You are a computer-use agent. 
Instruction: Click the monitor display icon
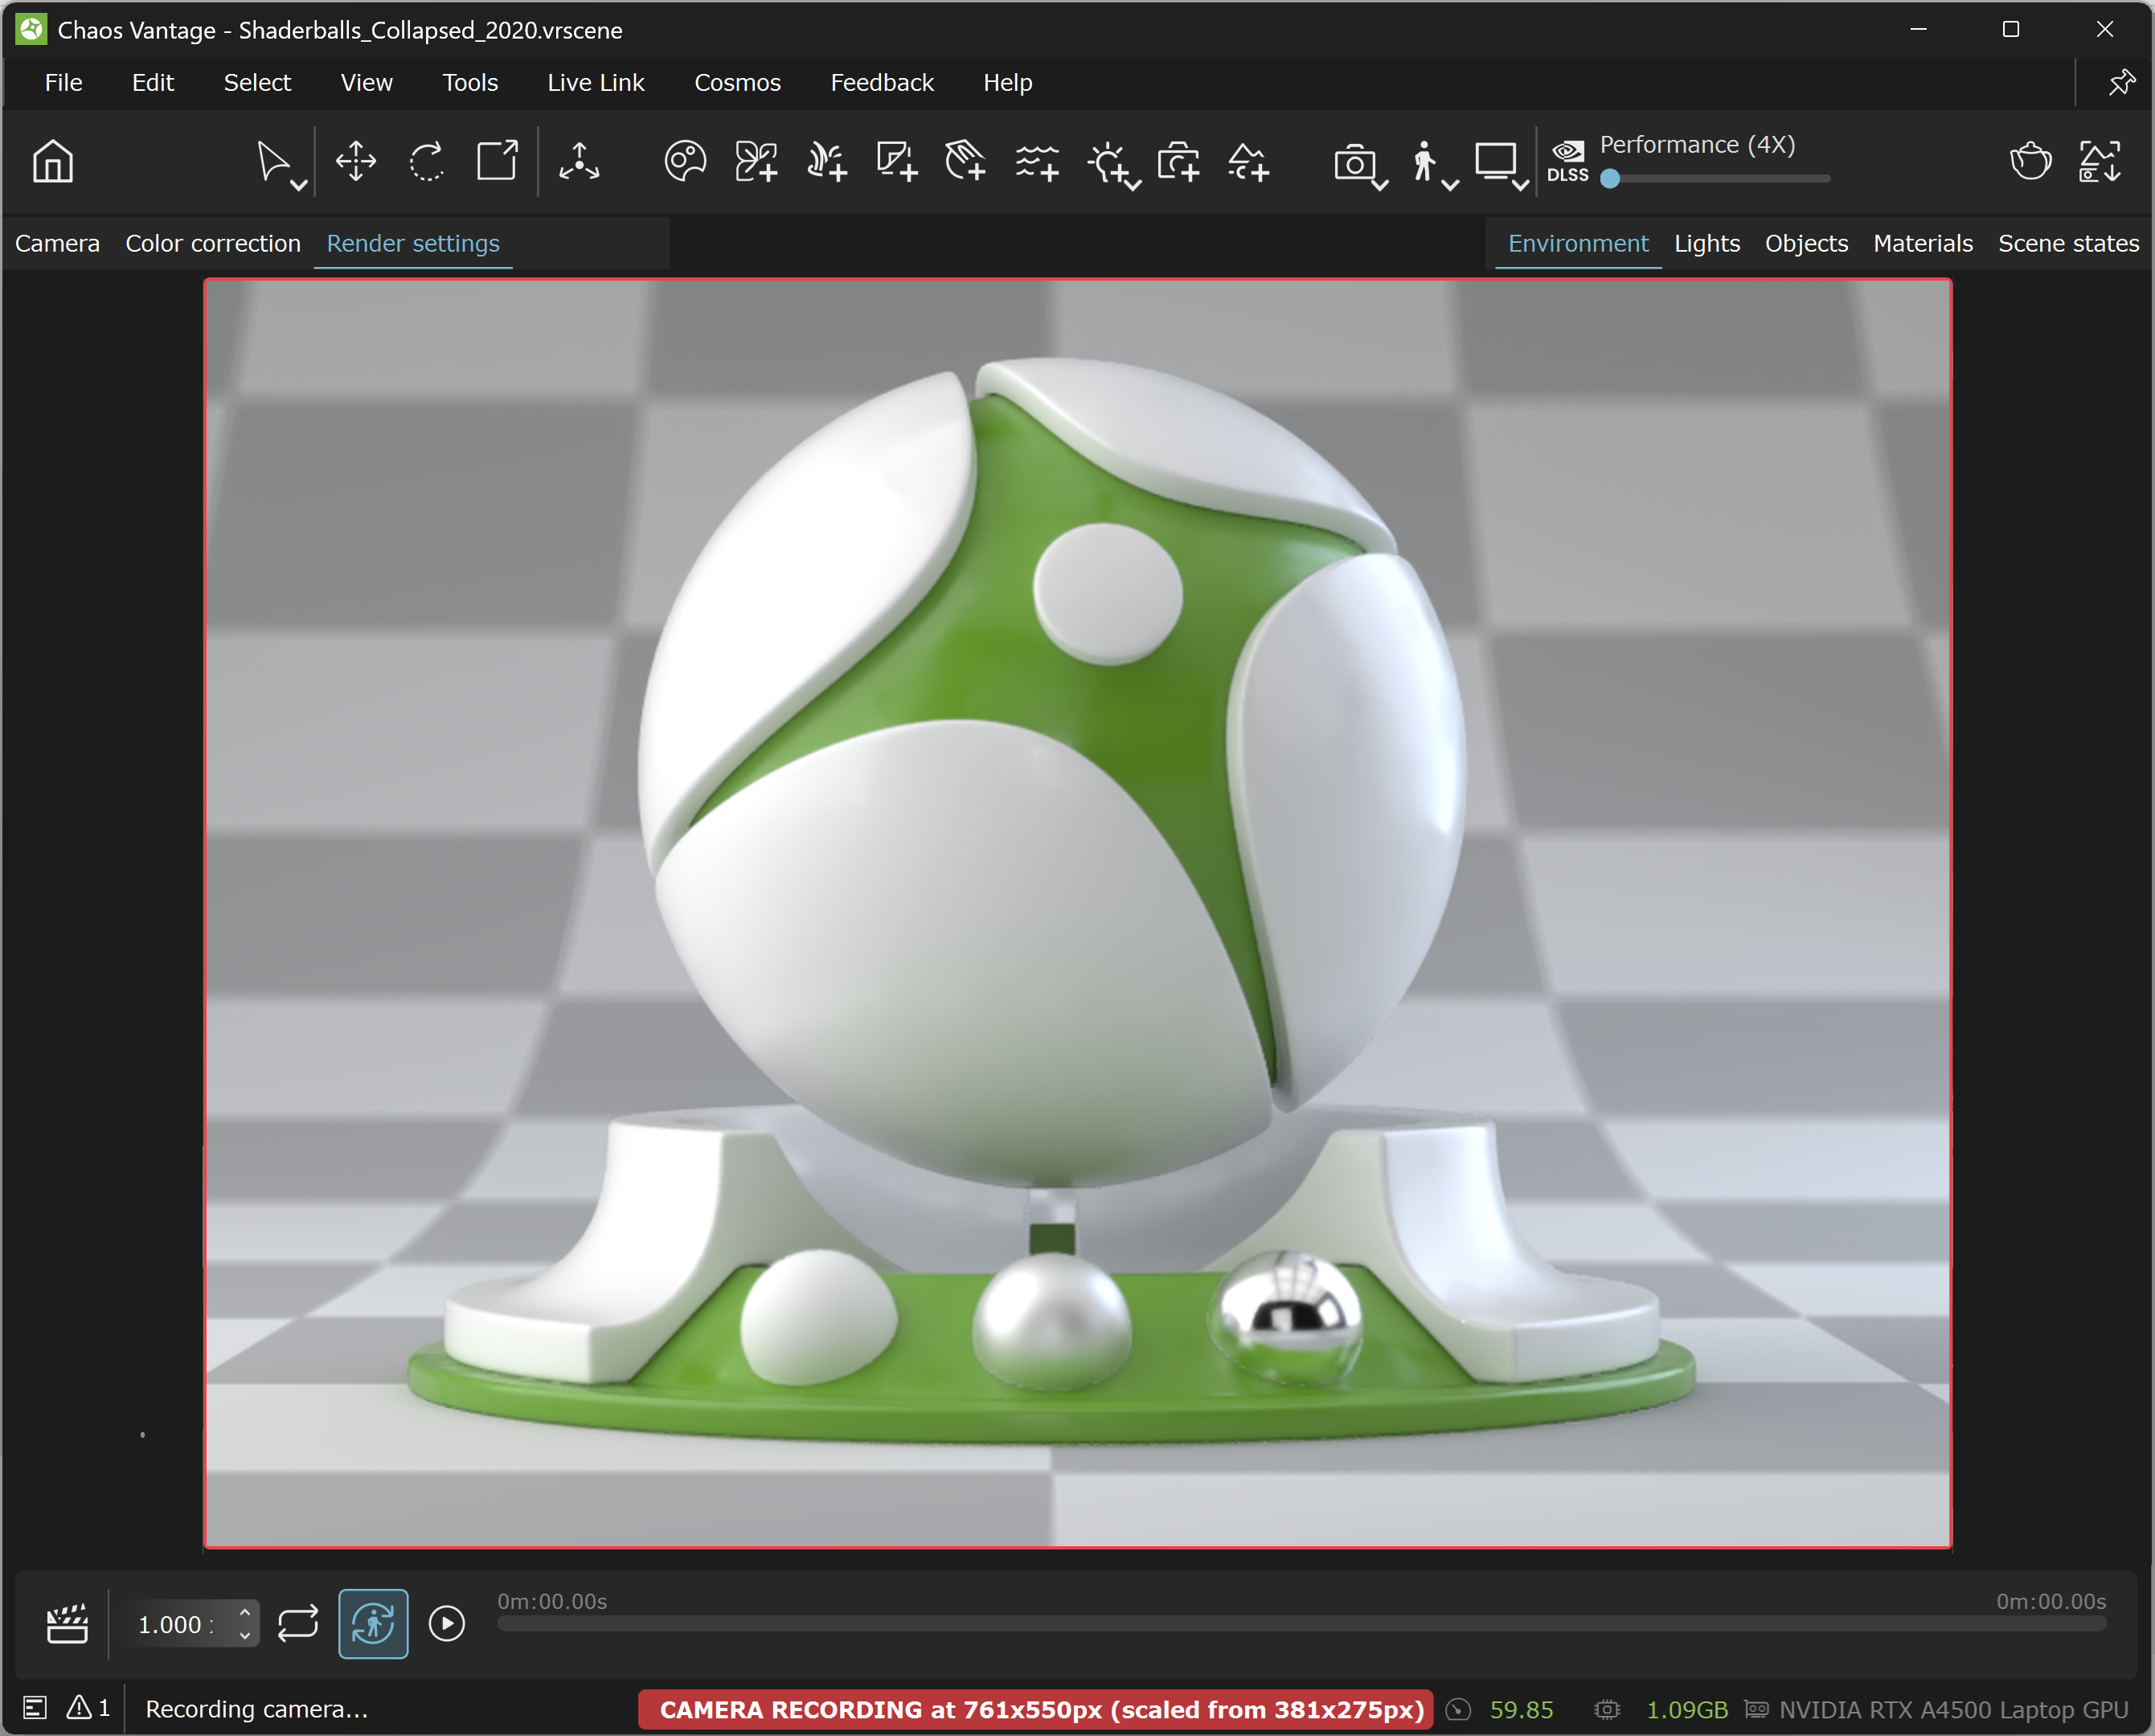point(1495,161)
